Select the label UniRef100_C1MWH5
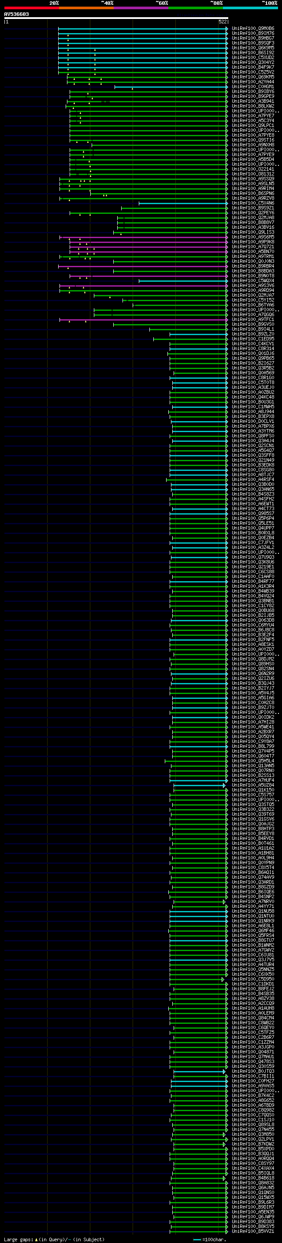This screenshot has width=282, height=1243. [x=253, y=407]
